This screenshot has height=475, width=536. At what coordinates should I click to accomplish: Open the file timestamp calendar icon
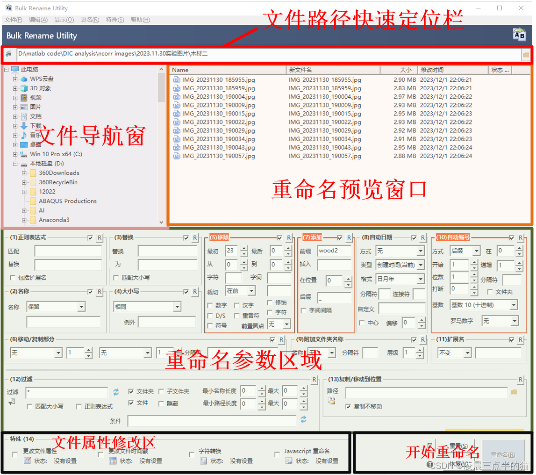tap(113, 461)
